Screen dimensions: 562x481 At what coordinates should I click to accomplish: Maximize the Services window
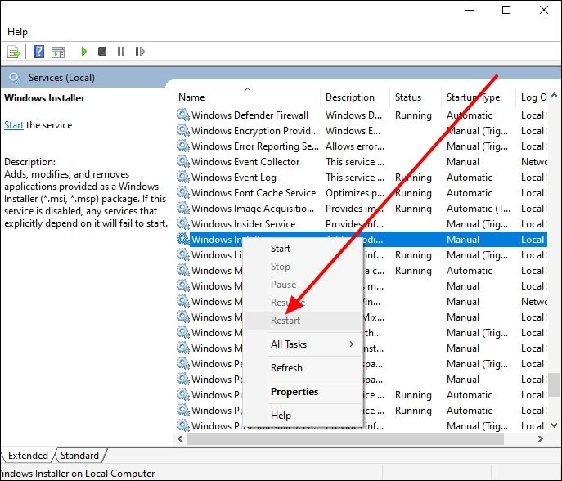click(506, 10)
